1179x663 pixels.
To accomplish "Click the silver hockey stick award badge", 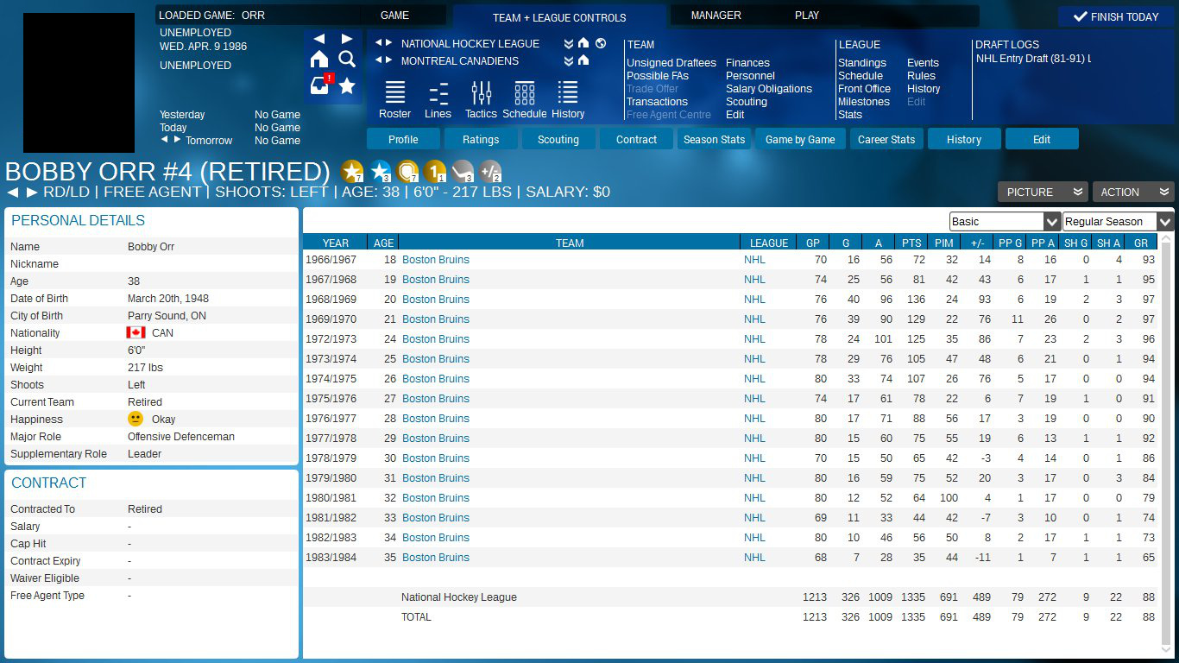I will pyautogui.click(x=463, y=172).
